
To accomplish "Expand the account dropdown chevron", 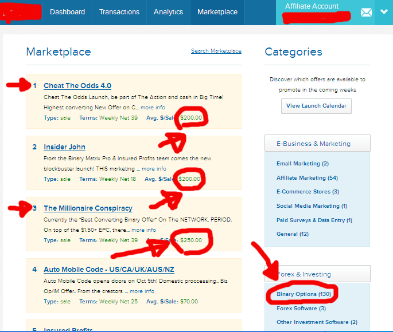I will tap(384, 12).
